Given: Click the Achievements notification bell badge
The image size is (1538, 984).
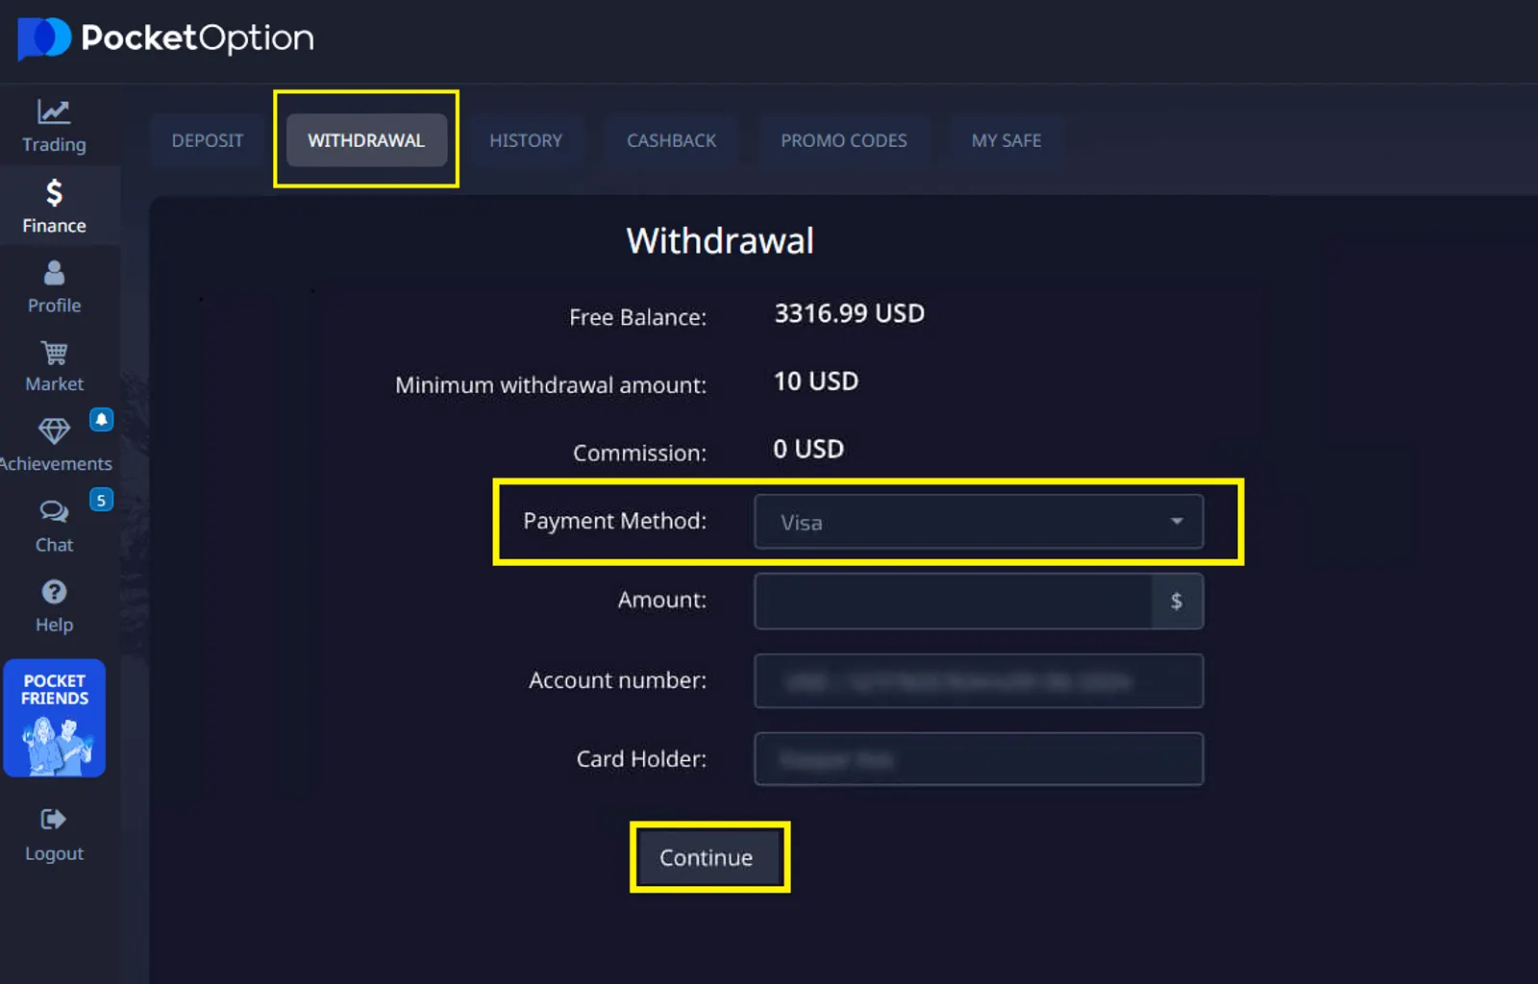Looking at the screenshot, I should coord(101,420).
